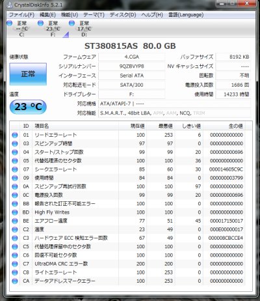Image resolution: width=260 pixels, height=301 pixels.
Task: Click status orb for row C3 ハードウェア ECC
Action: tap(15, 238)
